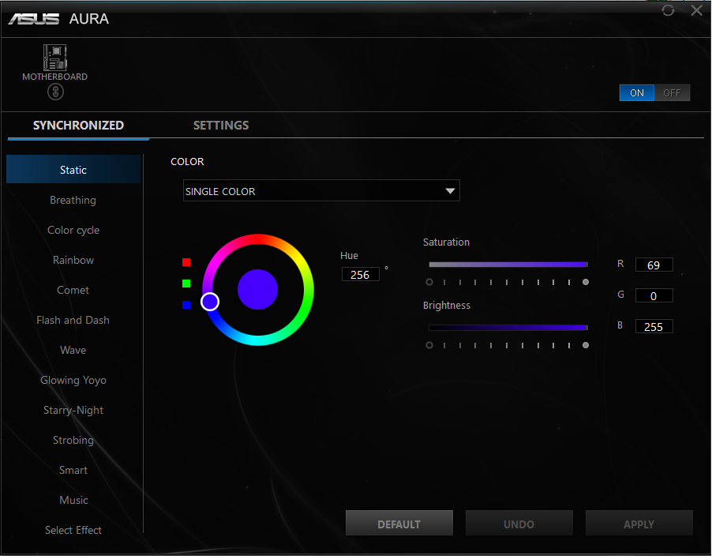Pick the blue color swatch
Image resolution: width=712 pixels, height=556 pixels.
click(186, 305)
